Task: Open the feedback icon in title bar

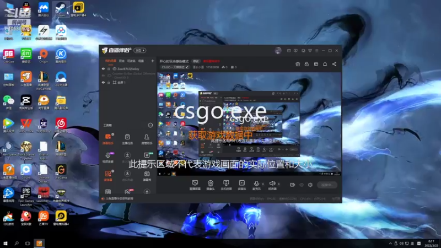Action: (295, 51)
